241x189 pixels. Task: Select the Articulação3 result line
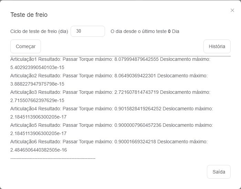(110, 92)
